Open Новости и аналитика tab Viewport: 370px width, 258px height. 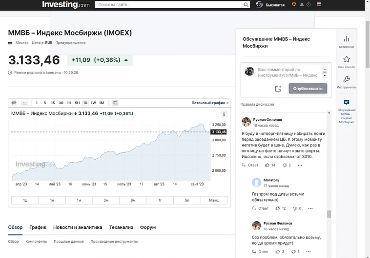(x=78, y=227)
